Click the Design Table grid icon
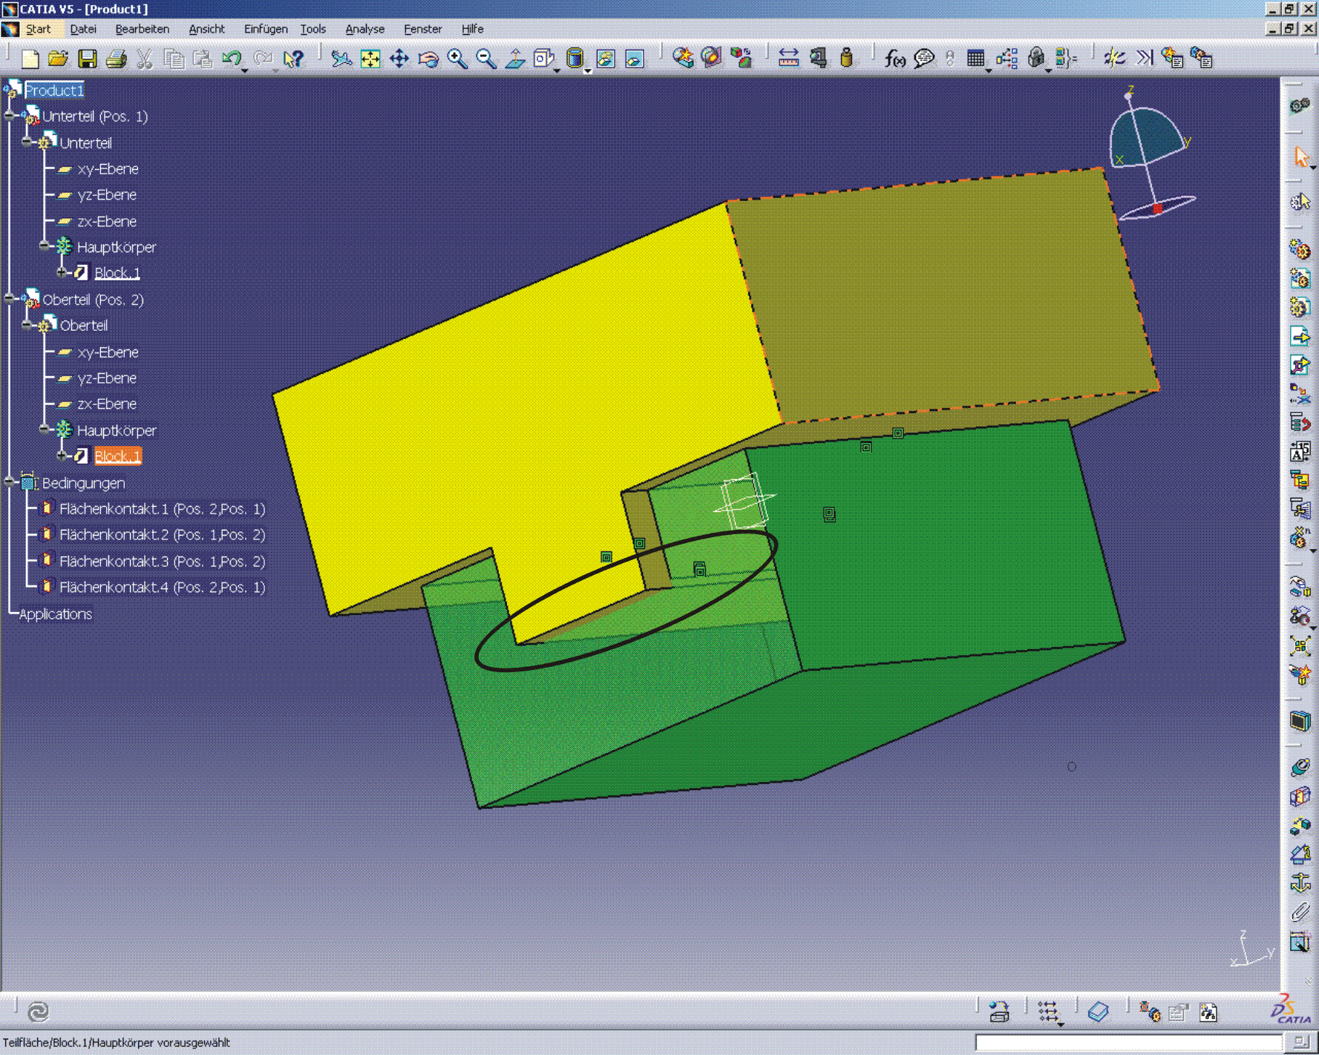1319x1055 pixels. point(976,59)
